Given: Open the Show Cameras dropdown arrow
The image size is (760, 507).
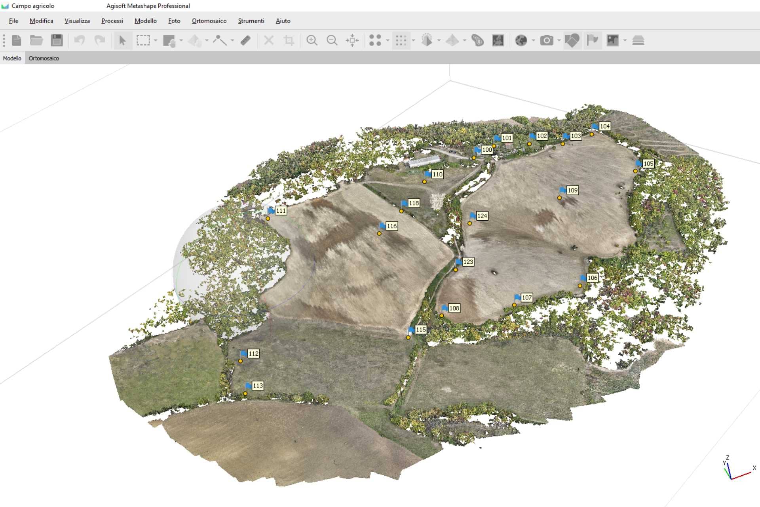Looking at the screenshot, I should coord(559,40).
